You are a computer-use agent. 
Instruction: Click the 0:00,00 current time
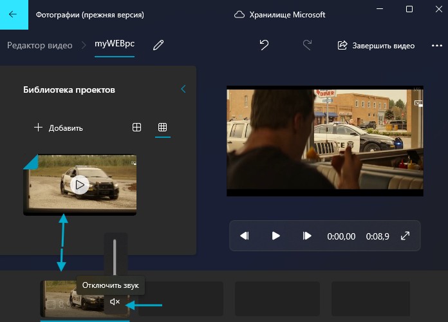click(x=341, y=236)
